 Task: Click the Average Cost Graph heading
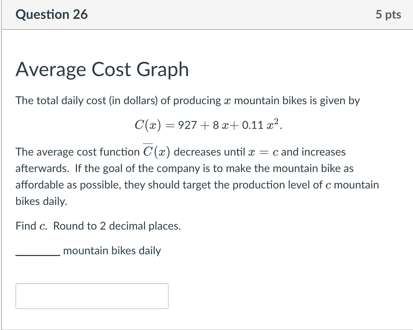click(102, 70)
